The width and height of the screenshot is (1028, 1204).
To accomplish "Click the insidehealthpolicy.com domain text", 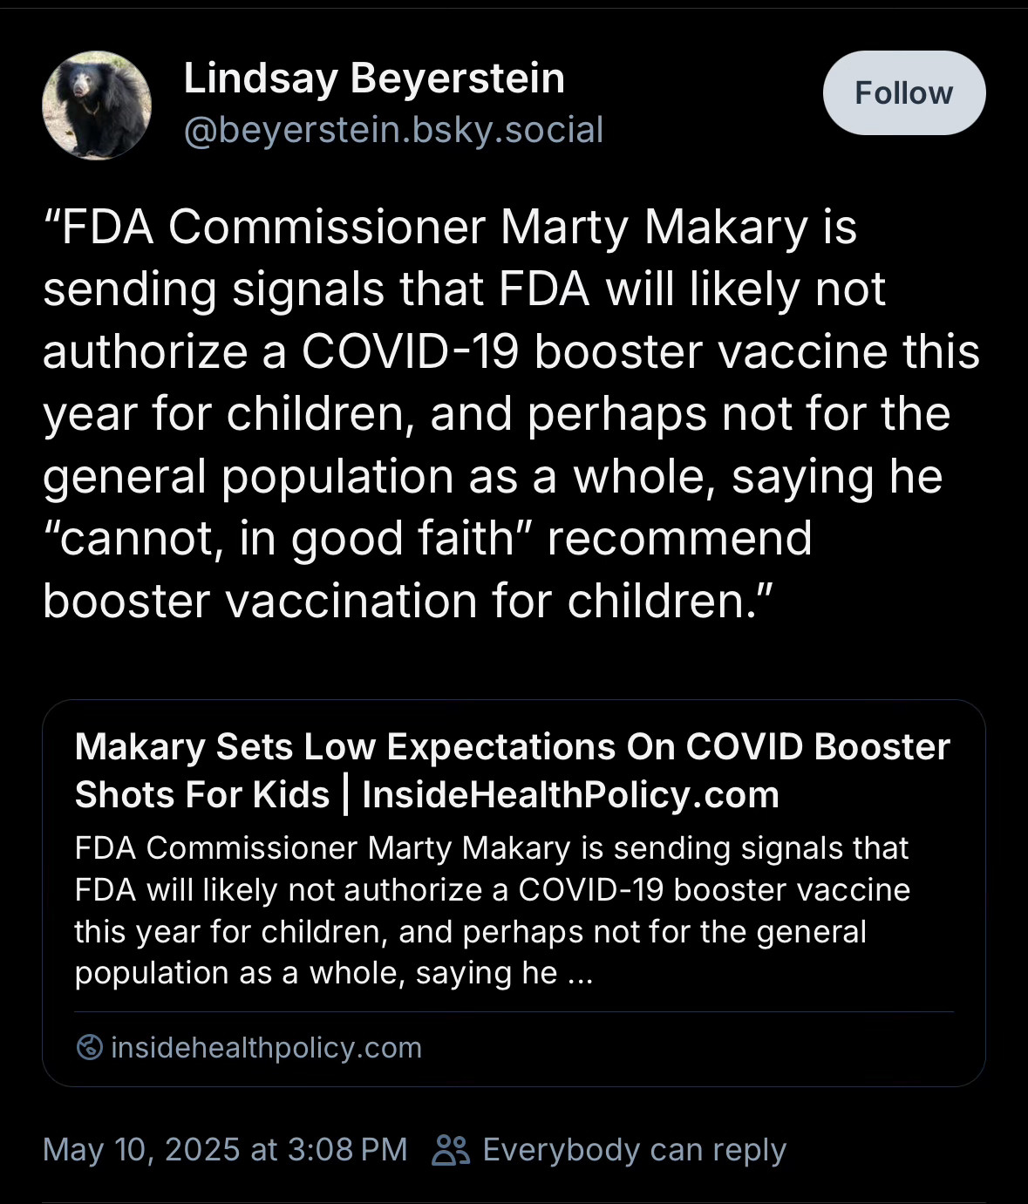I will click(267, 1047).
